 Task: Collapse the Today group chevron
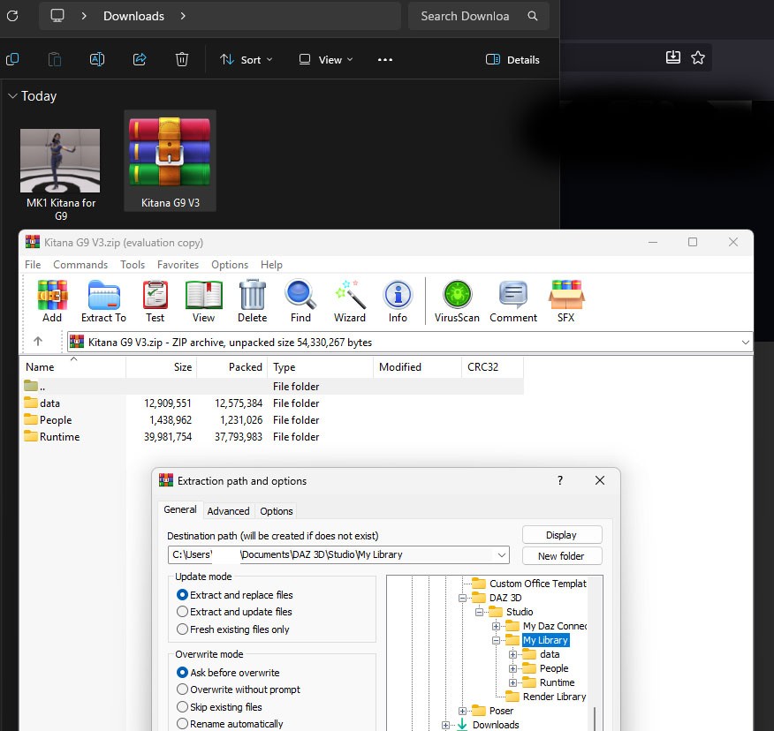[12, 95]
